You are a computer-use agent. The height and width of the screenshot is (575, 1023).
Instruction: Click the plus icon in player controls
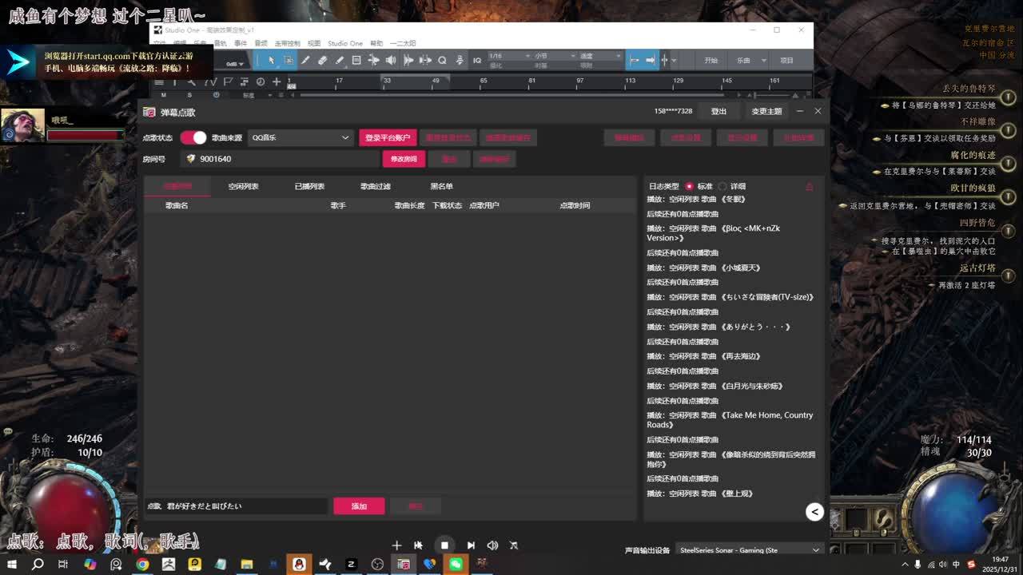point(396,545)
